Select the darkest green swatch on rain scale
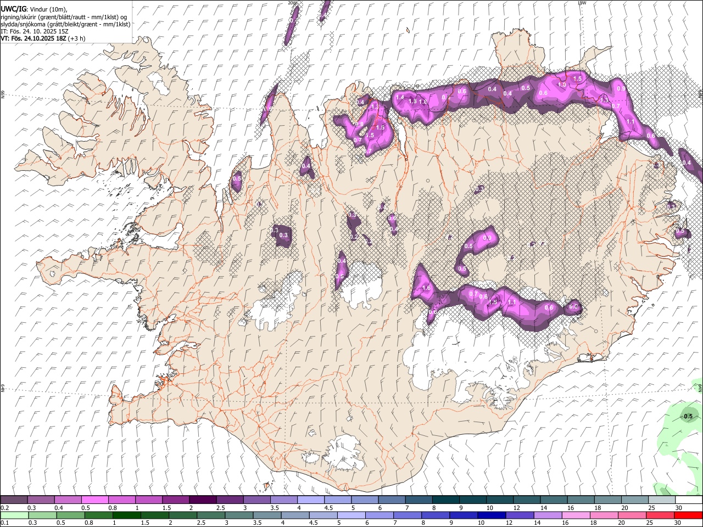 point(126,515)
